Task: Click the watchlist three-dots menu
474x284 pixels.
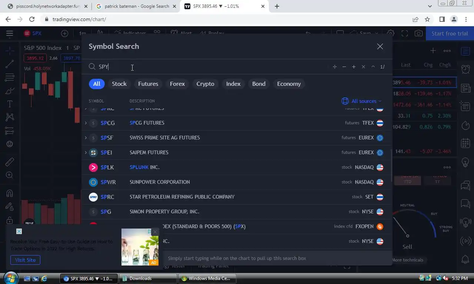Action: click(x=447, y=51)
